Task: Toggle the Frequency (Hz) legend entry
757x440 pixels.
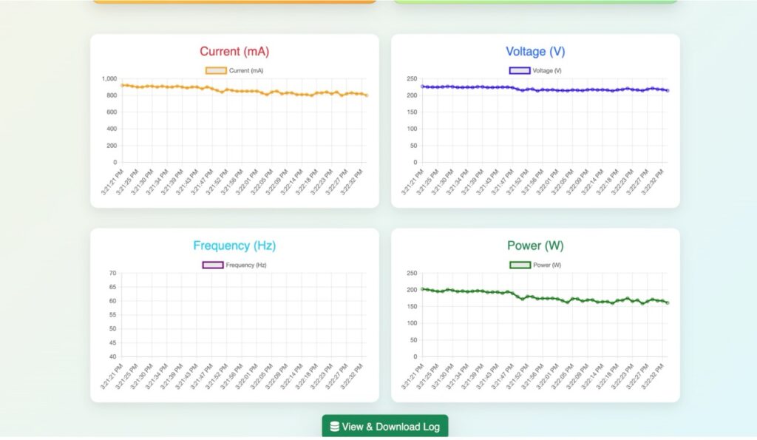Action: tap(229, 264)
